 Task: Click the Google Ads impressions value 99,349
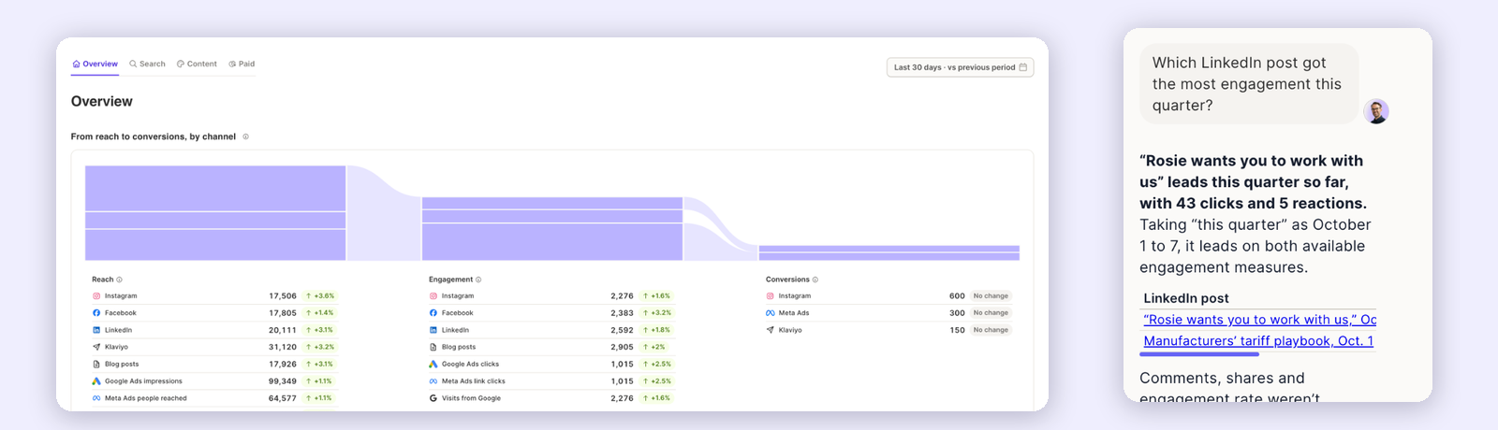(x=283, y=381)
